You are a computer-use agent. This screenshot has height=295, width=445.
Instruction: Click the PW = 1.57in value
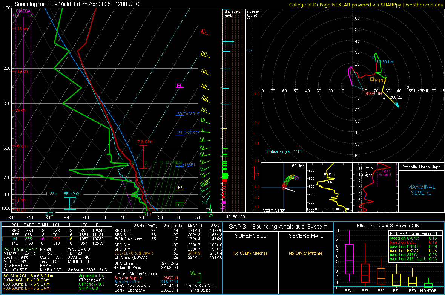pyautogui.click(x=20, y=249)
